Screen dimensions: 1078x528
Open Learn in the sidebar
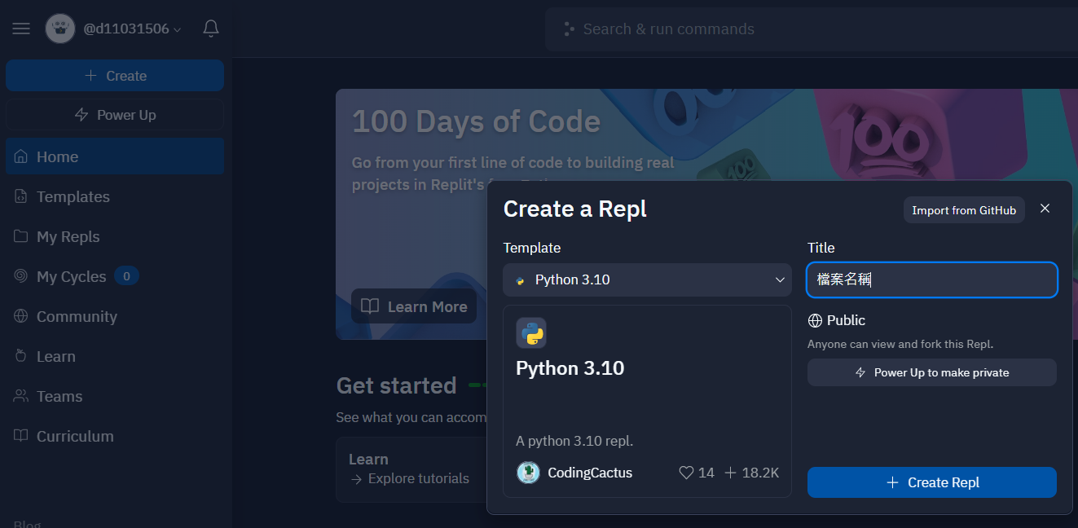[115, 356]
